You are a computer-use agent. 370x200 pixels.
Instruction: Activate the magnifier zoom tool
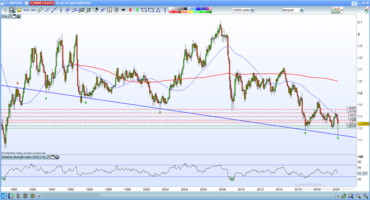click(12, 10)
